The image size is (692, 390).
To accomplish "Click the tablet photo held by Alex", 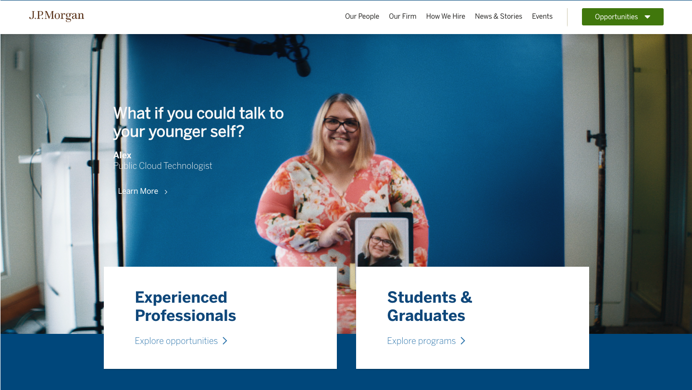I will tap(382, 240).
